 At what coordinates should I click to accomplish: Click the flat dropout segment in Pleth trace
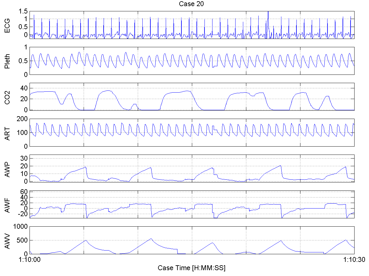click(216, 67)
